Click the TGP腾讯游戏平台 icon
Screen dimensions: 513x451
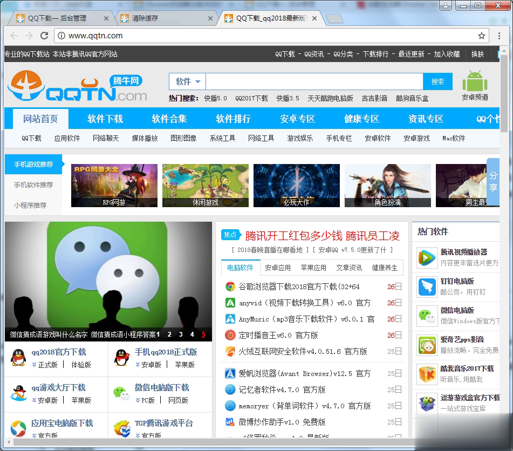122,429
